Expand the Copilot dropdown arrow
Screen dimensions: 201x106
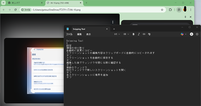point(186,34)
